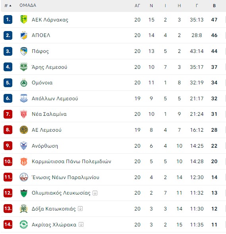
Task: Sort standings by the B points header
Action: click(214, 6)
